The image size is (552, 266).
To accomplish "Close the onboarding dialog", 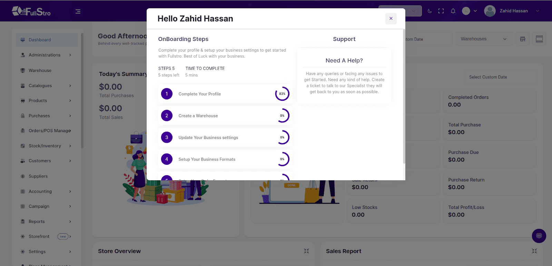I will [391, 19].
